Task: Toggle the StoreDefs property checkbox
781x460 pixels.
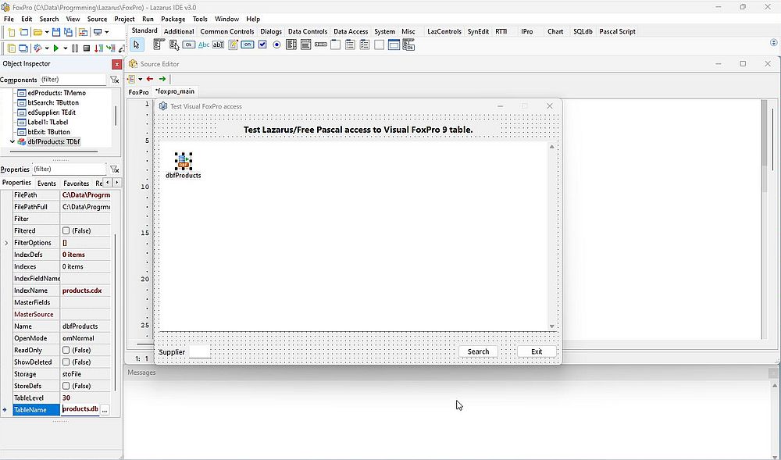Action: tap(66, 386)
